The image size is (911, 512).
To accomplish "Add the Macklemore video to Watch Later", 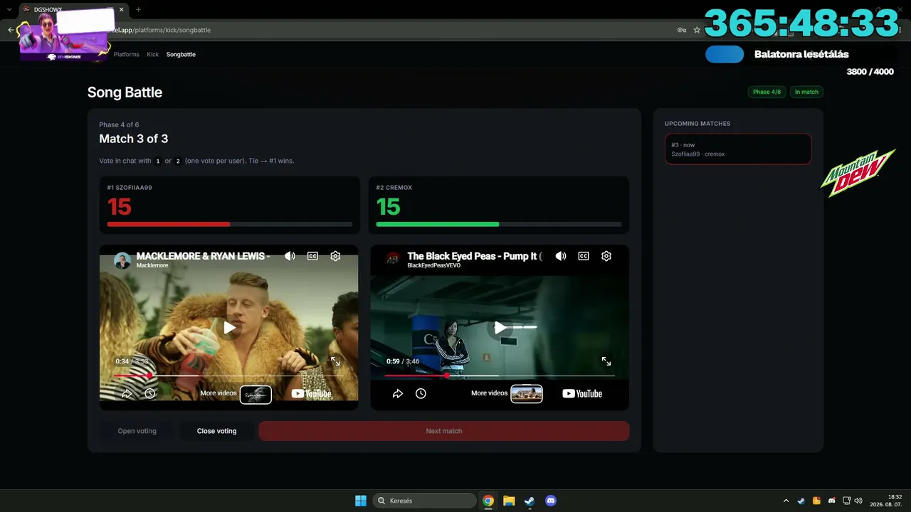I will [x=149, y=393].
